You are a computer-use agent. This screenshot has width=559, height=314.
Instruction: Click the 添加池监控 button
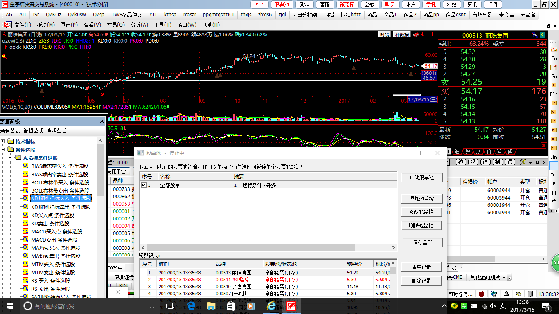(422, 199)
